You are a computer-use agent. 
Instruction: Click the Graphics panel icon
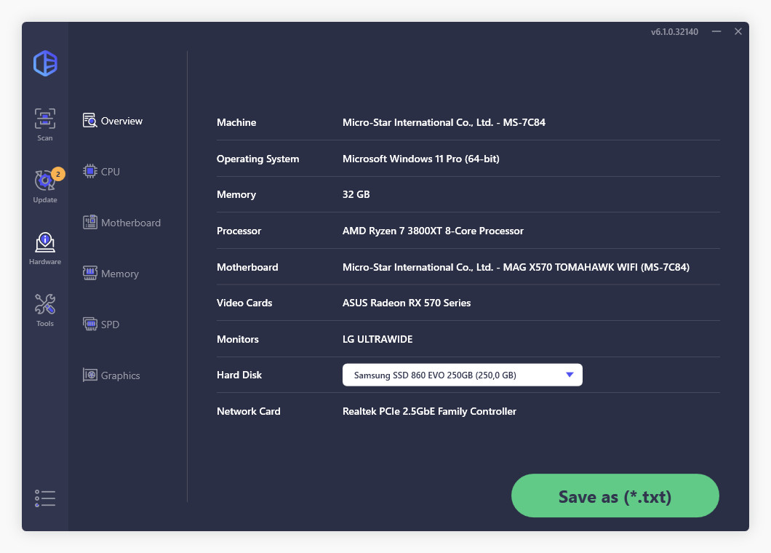tap(91, 375)
